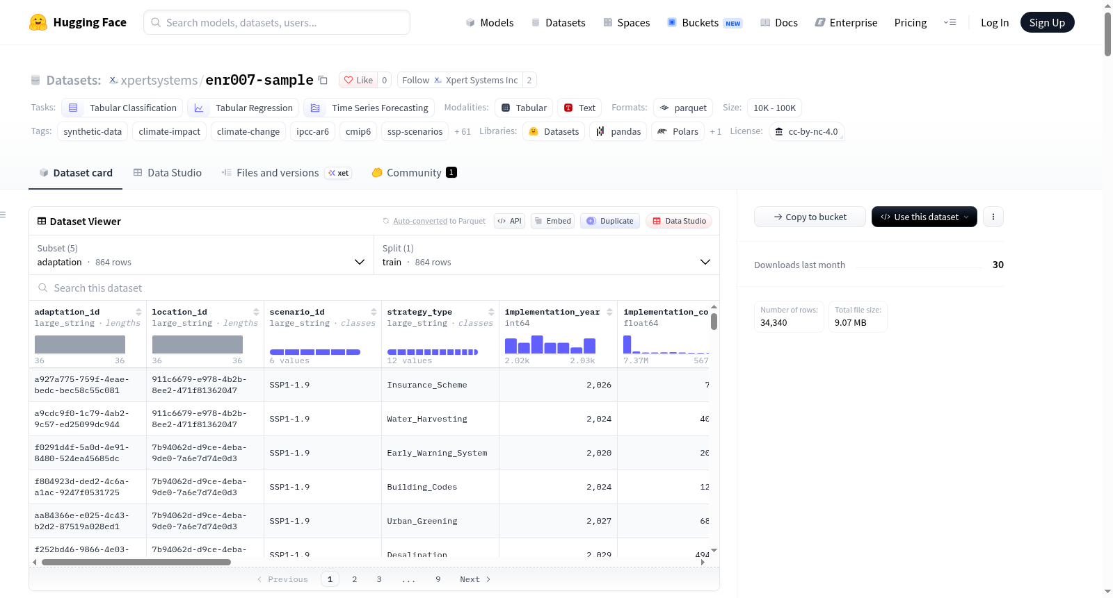Click the xpertsystems organization avatar icon
The image size is (1113, 598).
(113, 80)
